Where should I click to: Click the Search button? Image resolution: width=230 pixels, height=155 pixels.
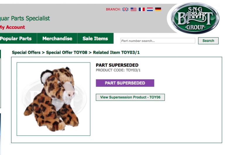(x=208, y=41)
